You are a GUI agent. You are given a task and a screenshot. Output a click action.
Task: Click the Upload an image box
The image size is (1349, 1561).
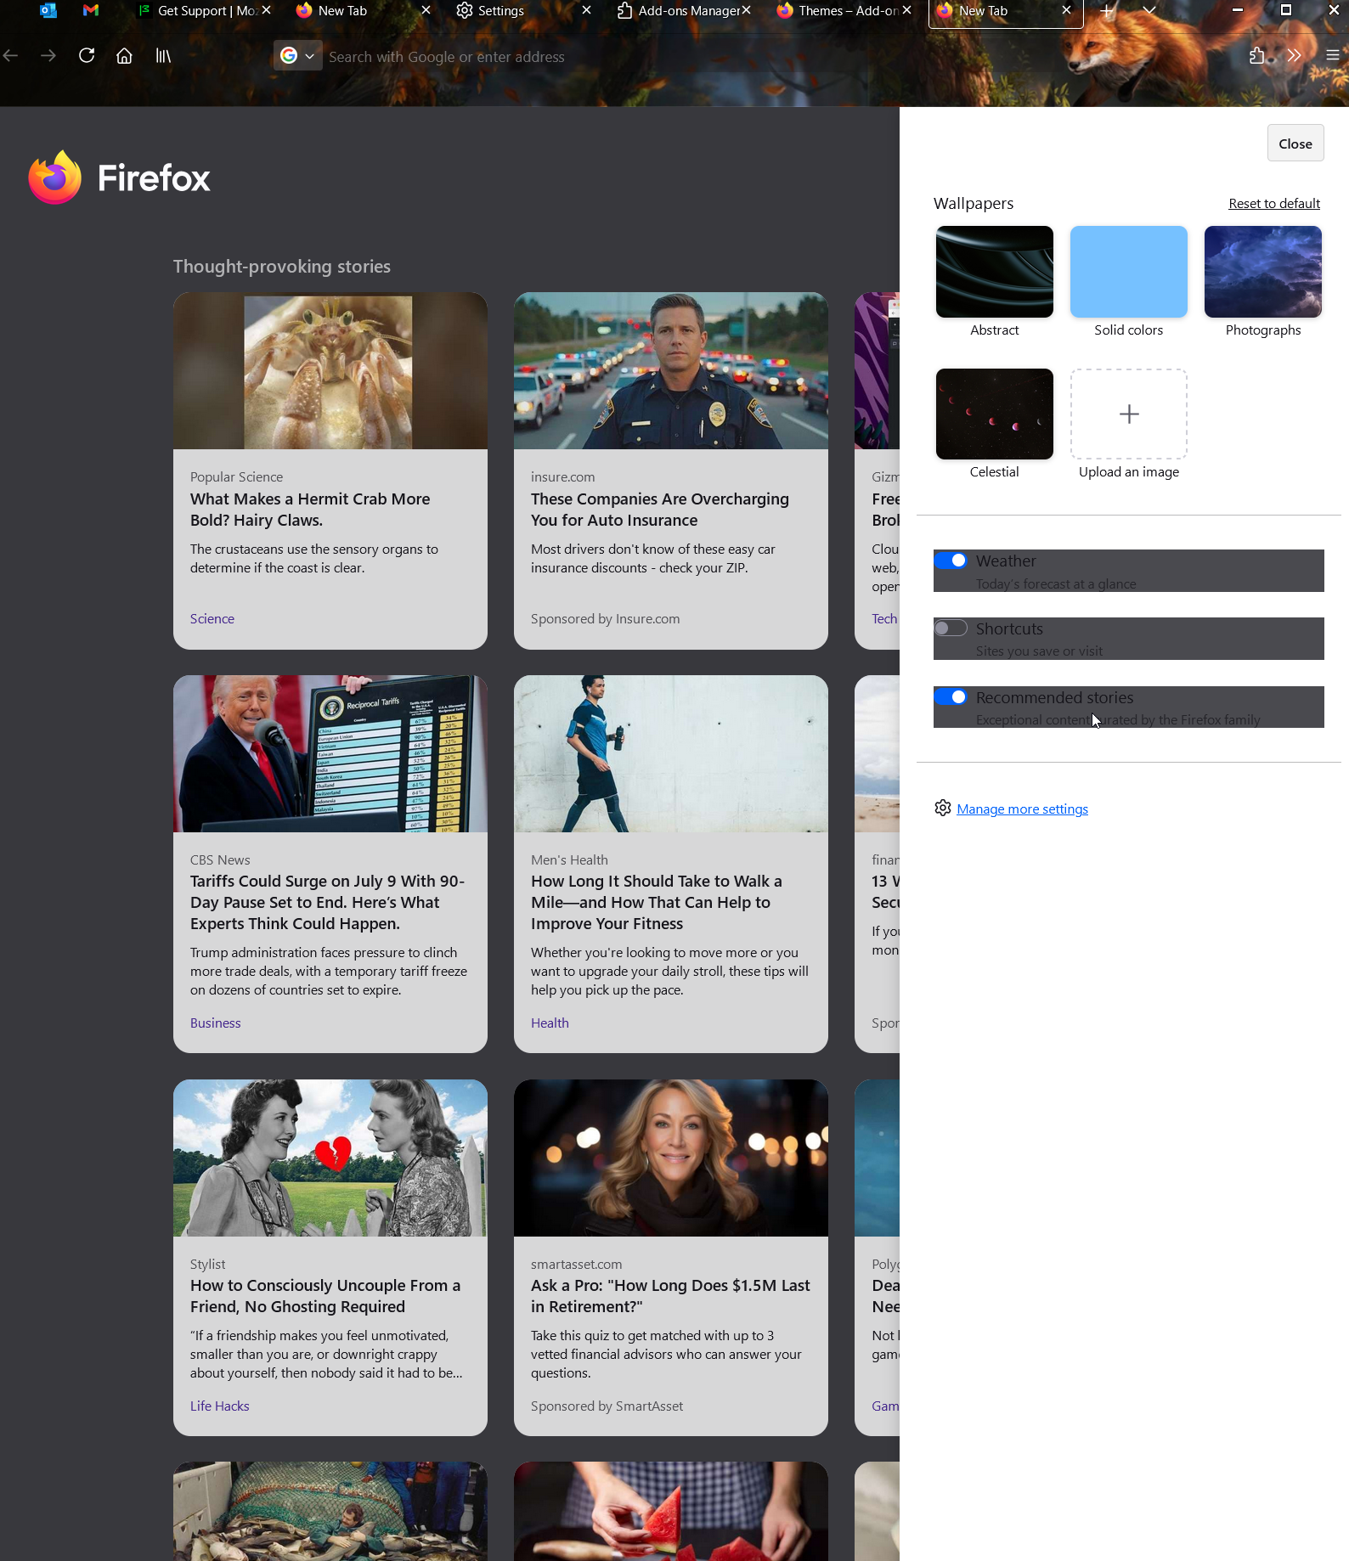pos(1128,414)
